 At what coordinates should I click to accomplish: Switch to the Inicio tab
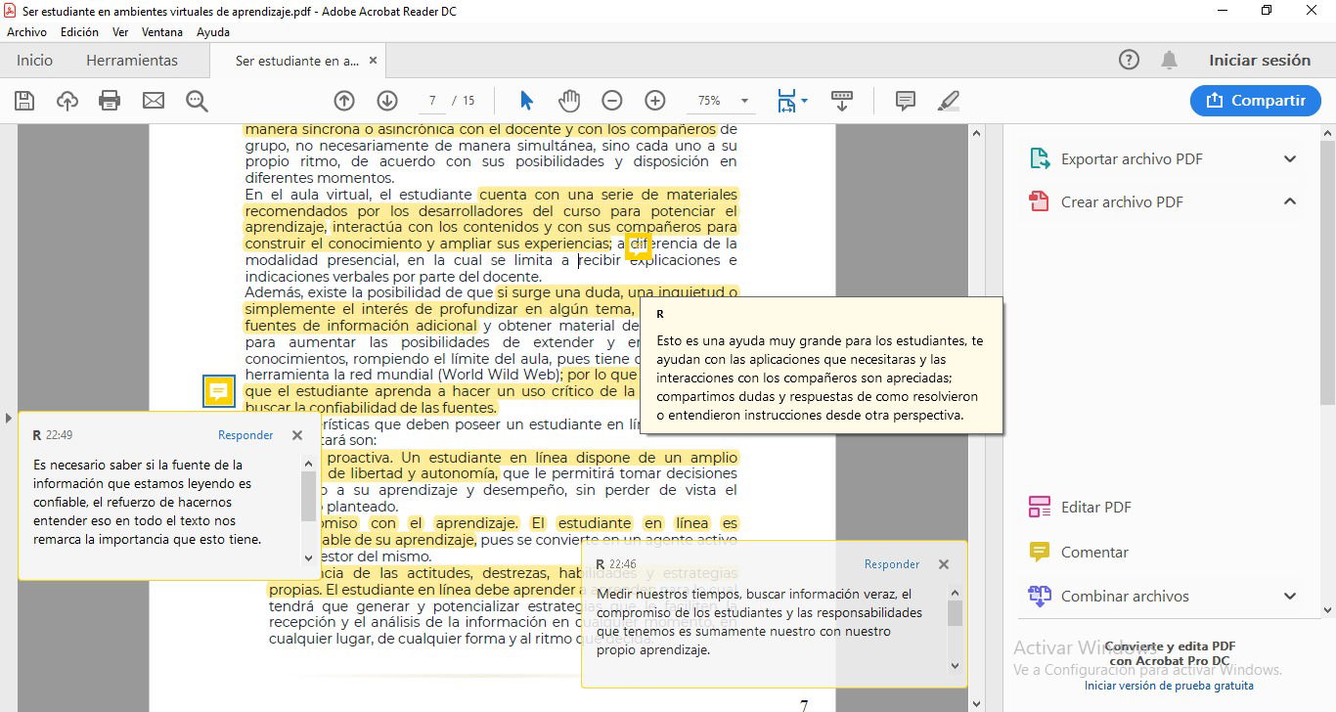(34, 60)
